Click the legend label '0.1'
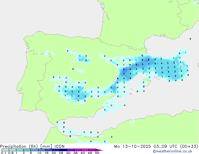 pos(3,153)
